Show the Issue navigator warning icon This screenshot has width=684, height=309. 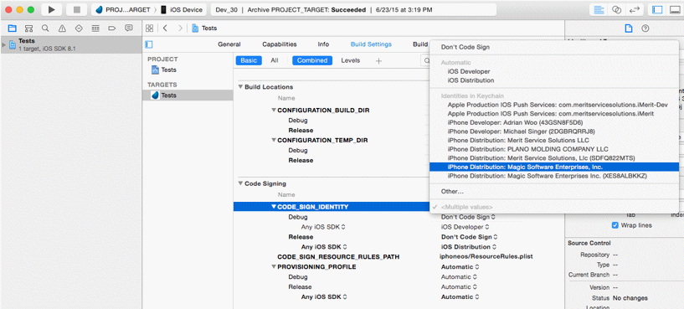62,28
